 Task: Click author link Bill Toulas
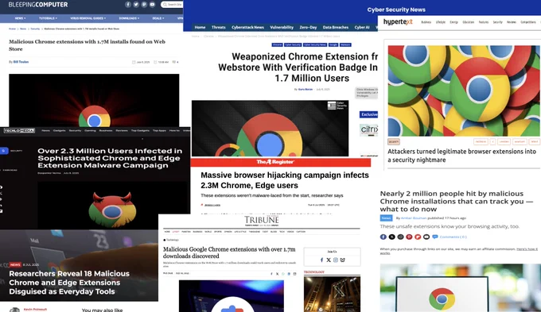pos(21,62)
